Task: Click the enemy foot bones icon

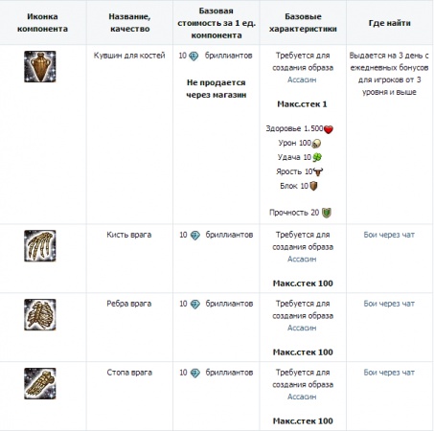Action: click(x=40, y=383)
